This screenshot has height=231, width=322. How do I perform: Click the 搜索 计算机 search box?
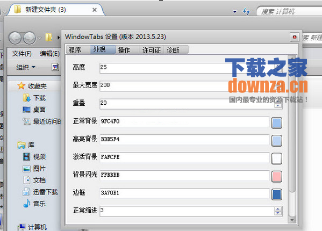point(290,11)
